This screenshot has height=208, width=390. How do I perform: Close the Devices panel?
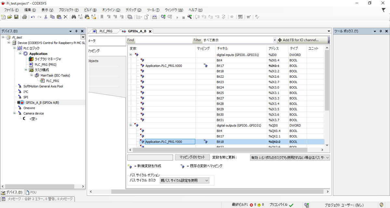point(82,31)
